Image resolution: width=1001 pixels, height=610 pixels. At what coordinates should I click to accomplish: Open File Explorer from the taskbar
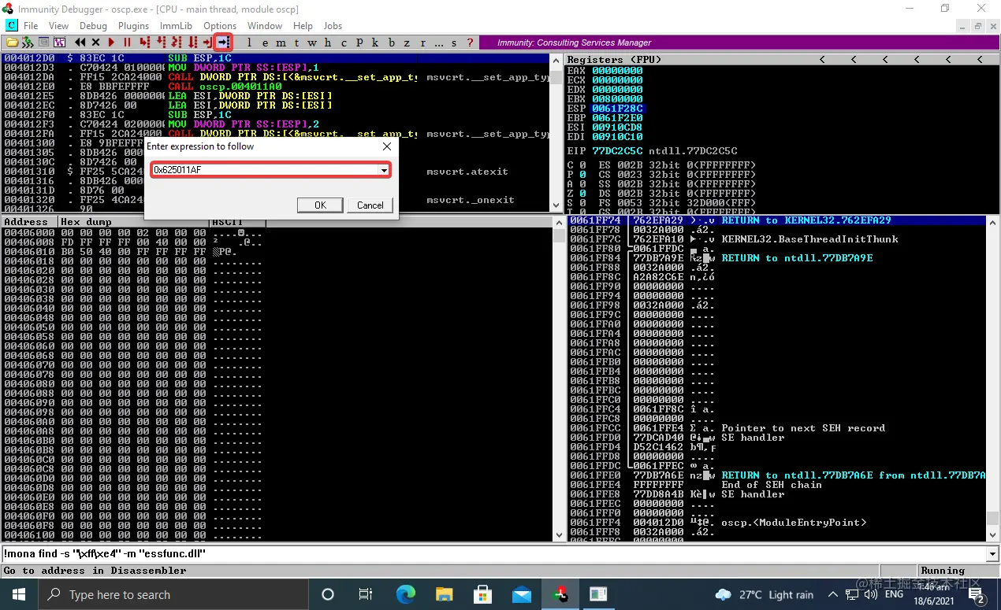point(443,594)
